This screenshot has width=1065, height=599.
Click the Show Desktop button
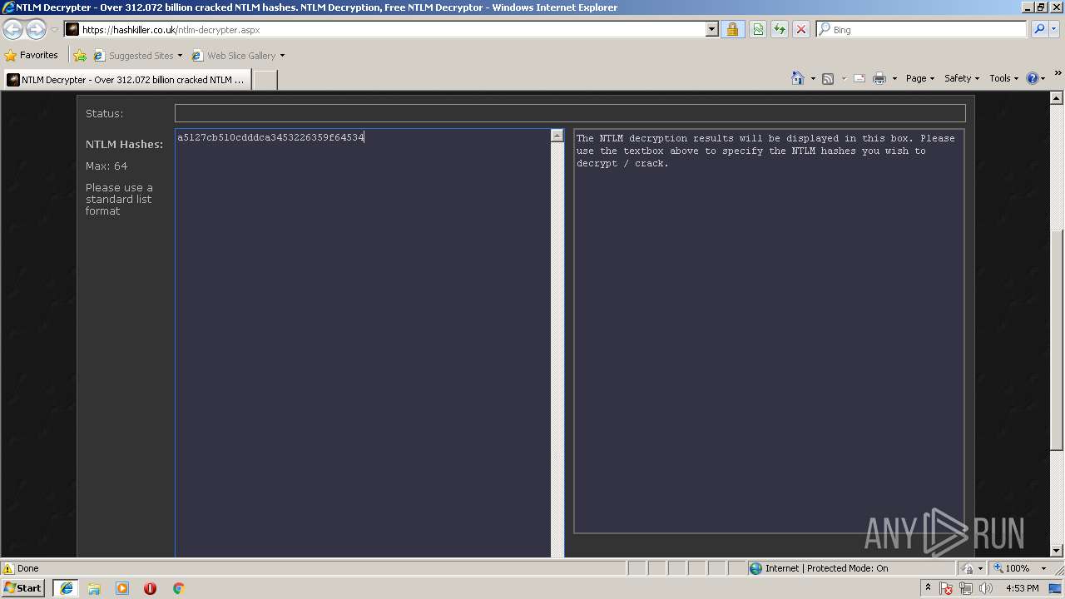tap(1057, 588)
